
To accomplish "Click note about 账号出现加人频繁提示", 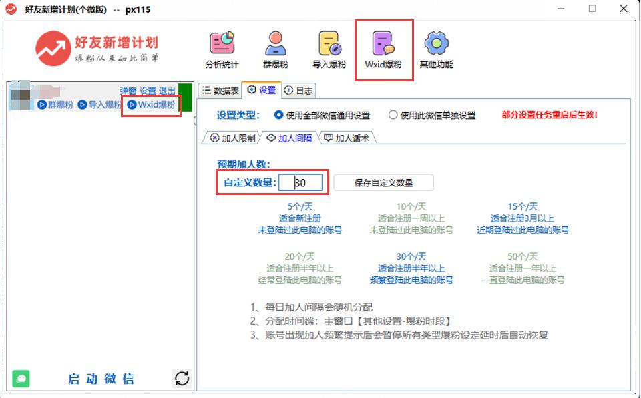I will (399, 335).
